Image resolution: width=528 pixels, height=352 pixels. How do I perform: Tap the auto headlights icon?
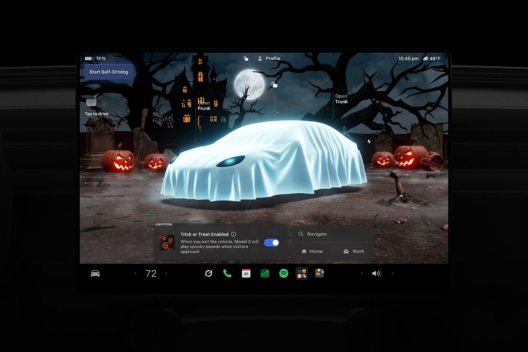click(x=88, y=129)
